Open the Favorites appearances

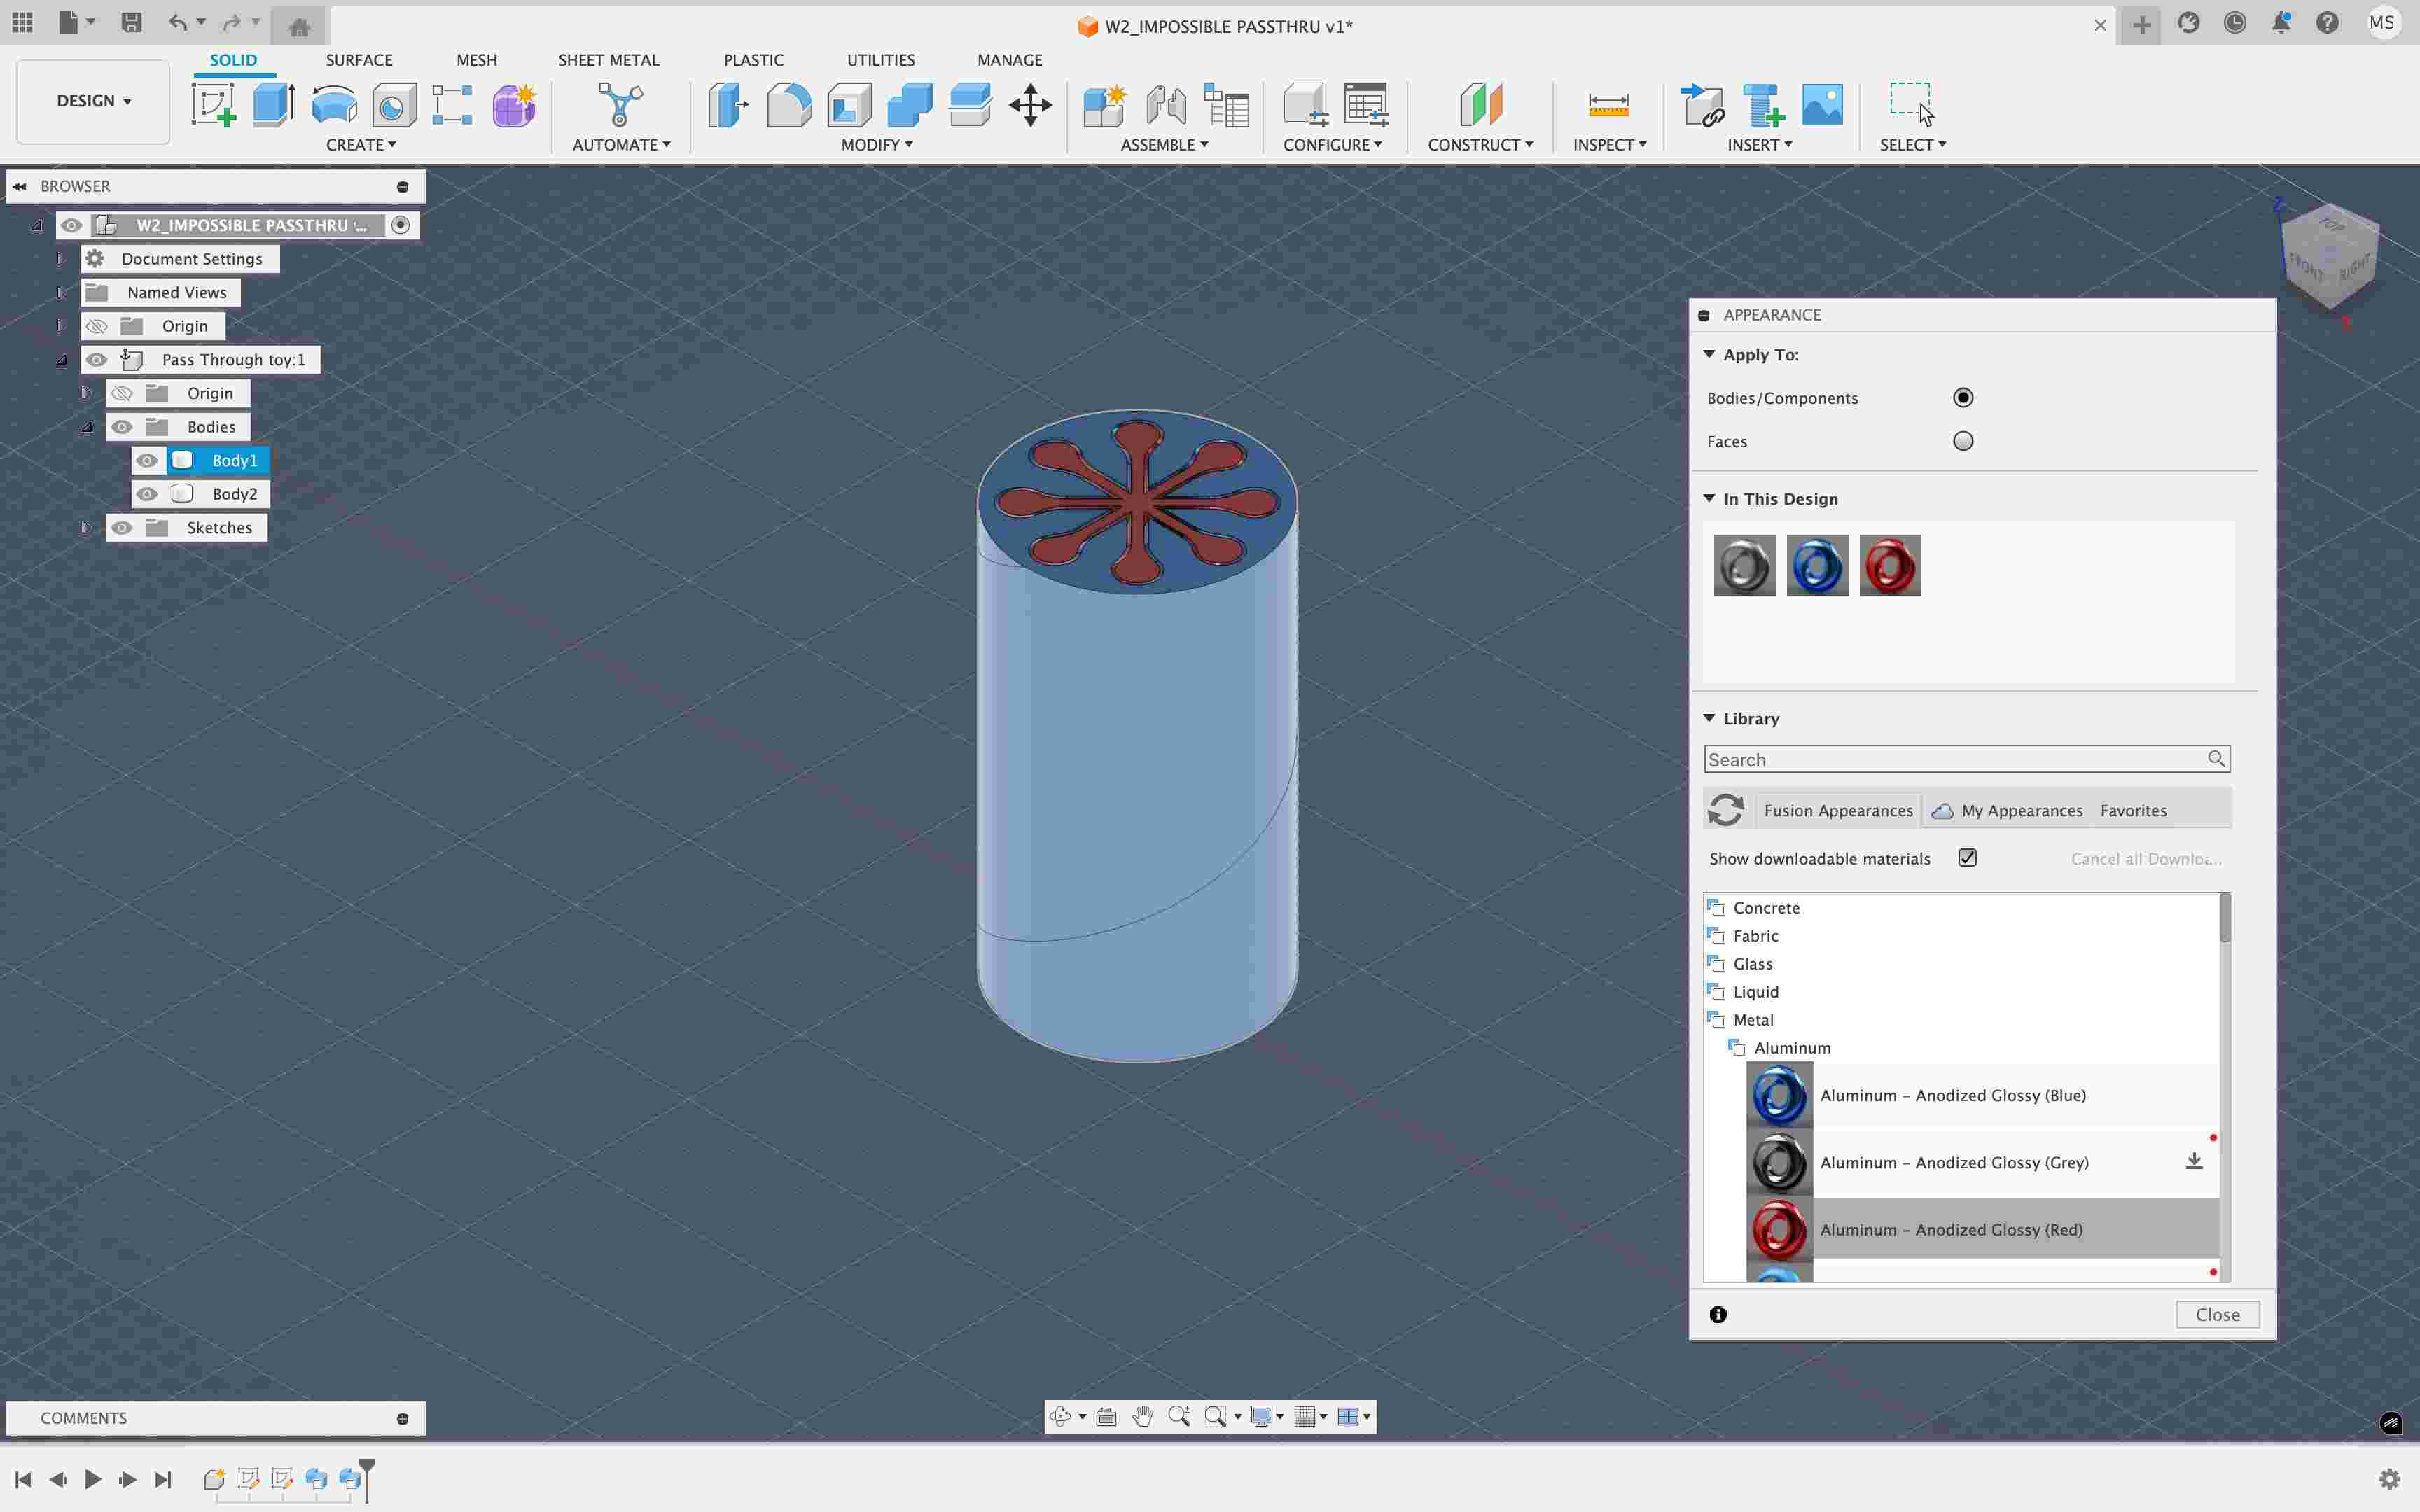point(2133,810)
